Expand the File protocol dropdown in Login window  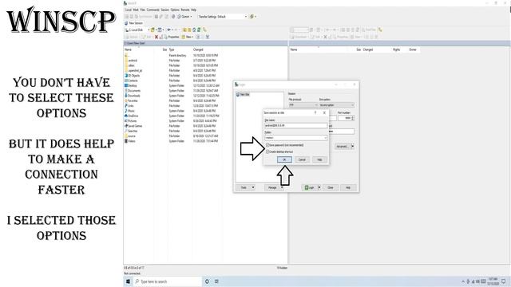pos(303,105)
